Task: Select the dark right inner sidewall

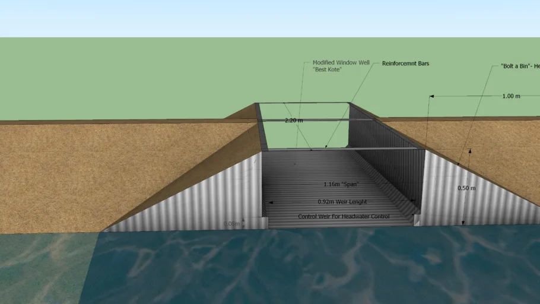Action: [x=386, y=155]
